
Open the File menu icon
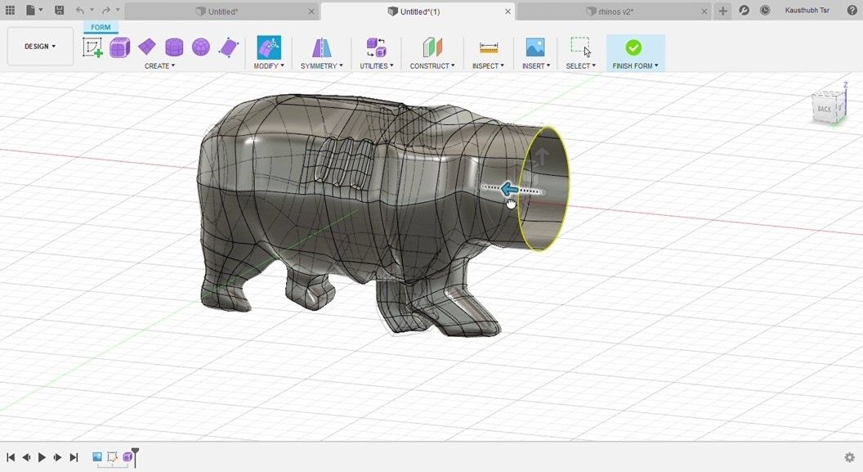point(34,10)
